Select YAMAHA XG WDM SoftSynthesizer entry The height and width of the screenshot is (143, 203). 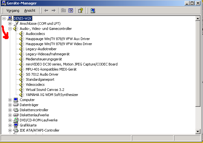(x=52, y=95)
